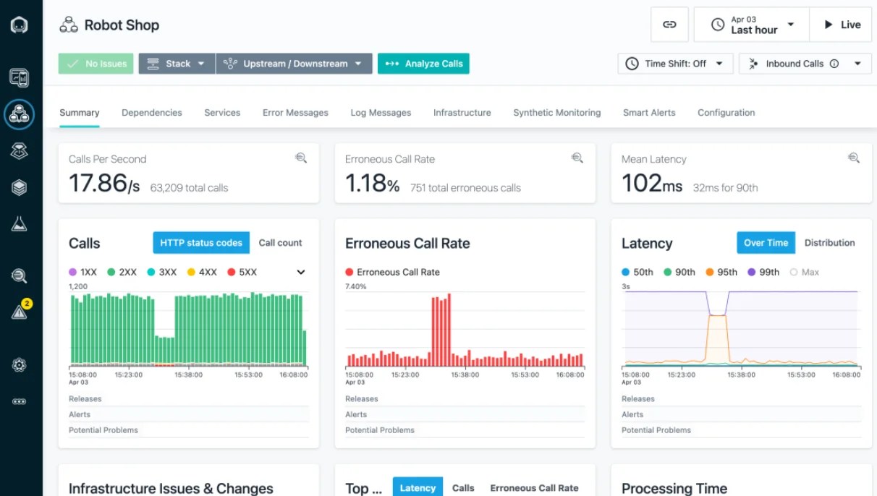Open the analytics flask icon in sidebar
Image resolution: width=877 pixels, height=496 pixels.
click(20, 223)
